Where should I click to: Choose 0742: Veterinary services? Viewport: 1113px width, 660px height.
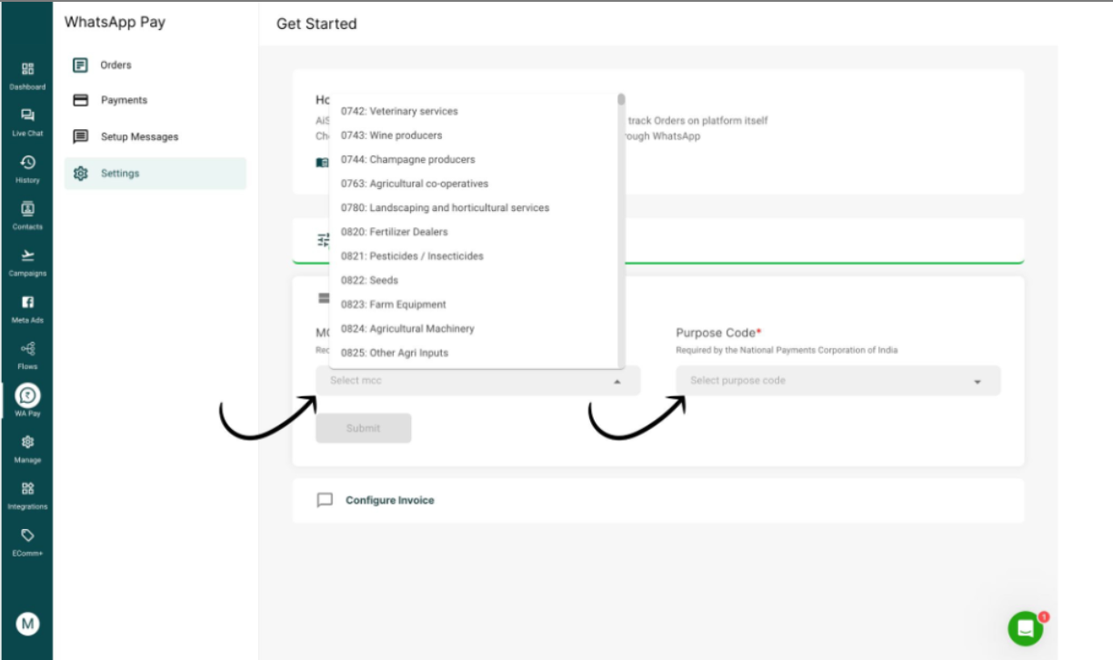(473, 111)
